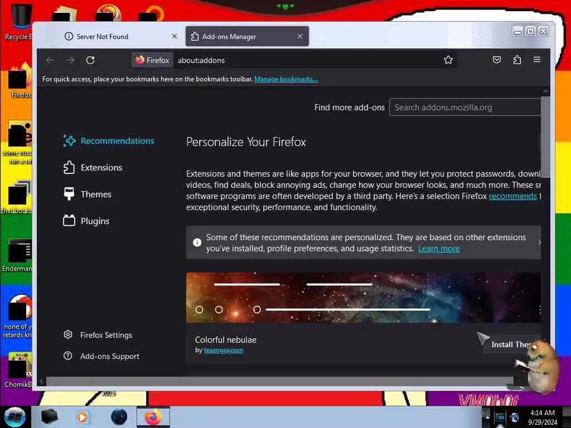This screenshot has height=428, width=571.
Task: Open Add-ons Support link
Action: coord(101,356)
